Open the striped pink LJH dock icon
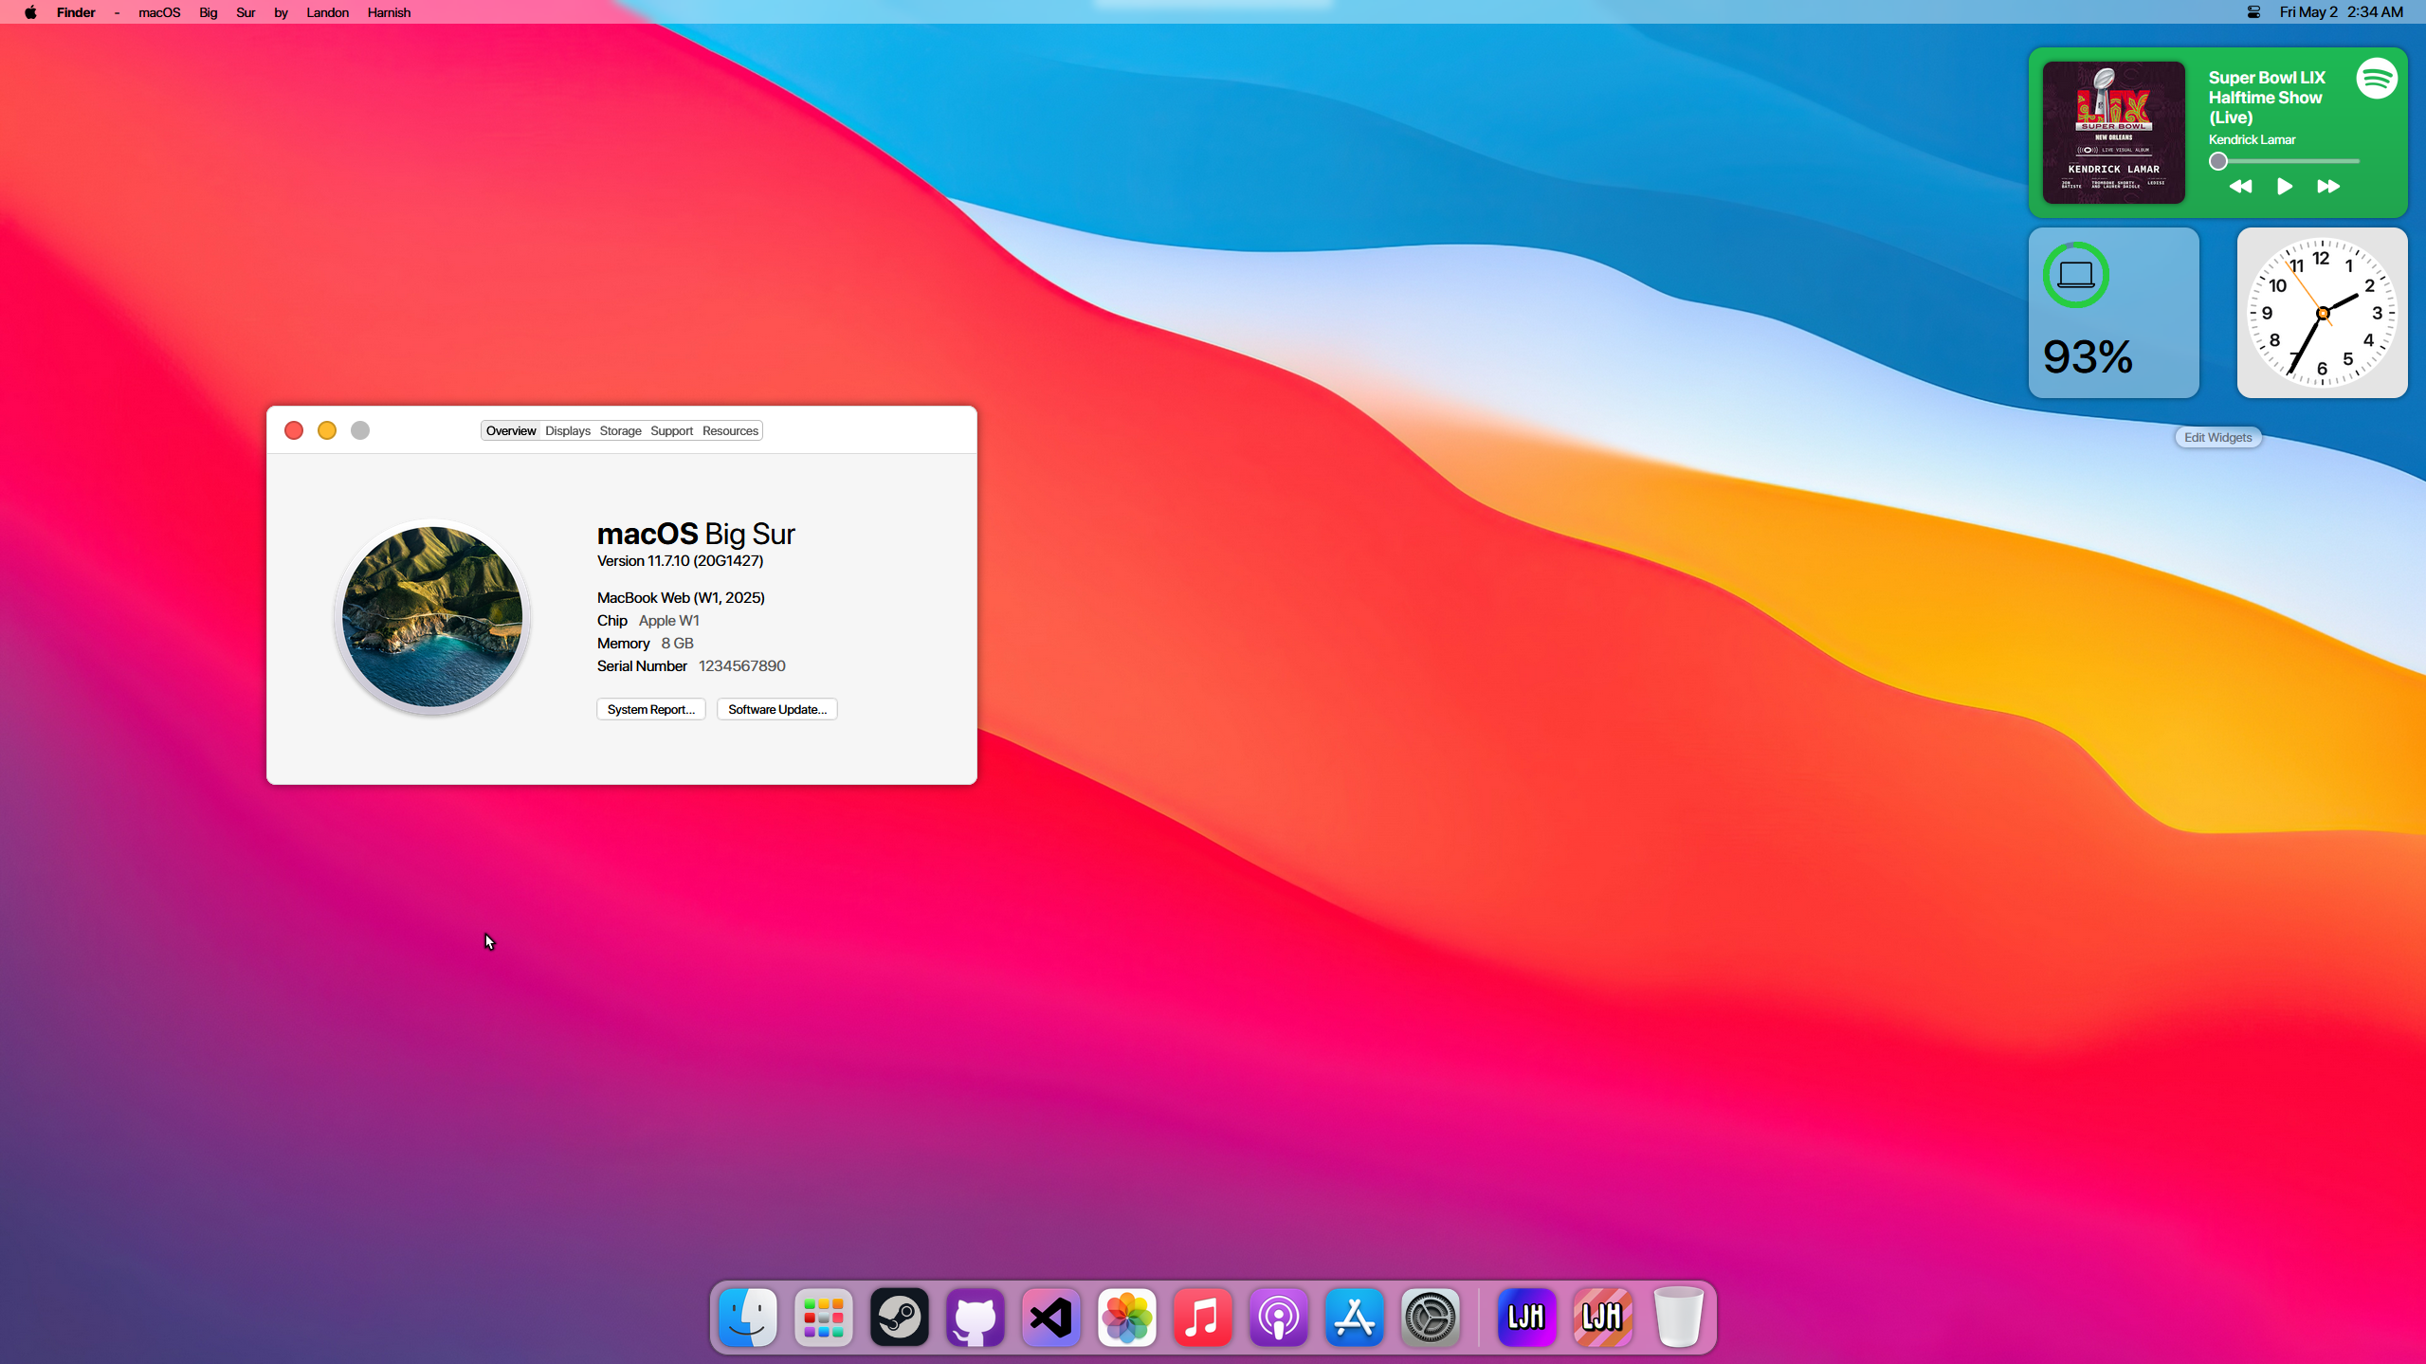 coord(1602,1317)
